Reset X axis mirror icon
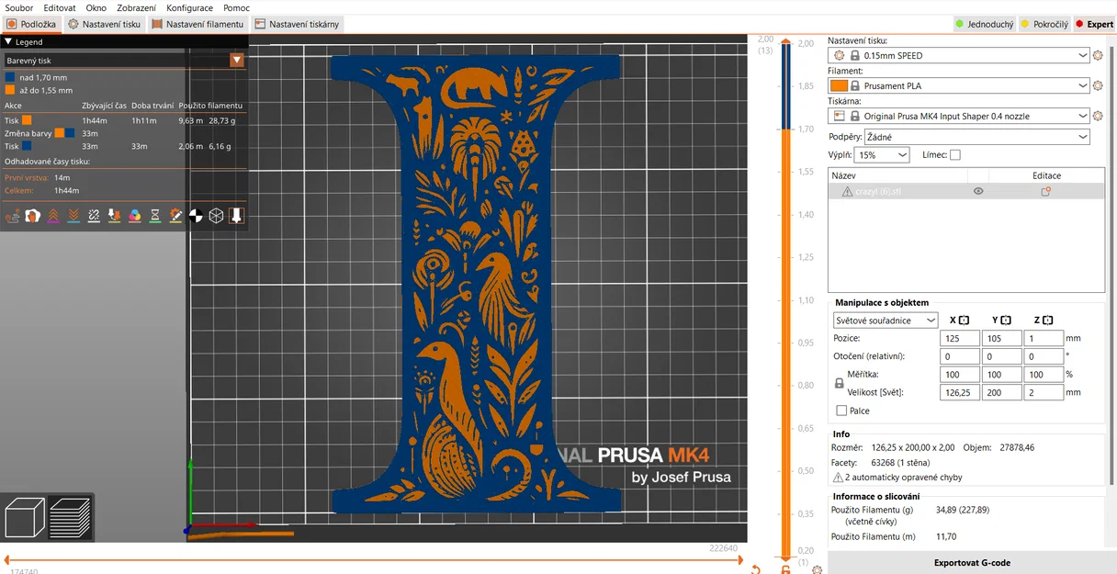 tap(964, 320)
